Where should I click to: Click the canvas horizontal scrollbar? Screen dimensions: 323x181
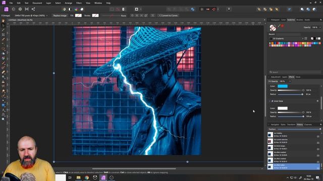(134, 169)
